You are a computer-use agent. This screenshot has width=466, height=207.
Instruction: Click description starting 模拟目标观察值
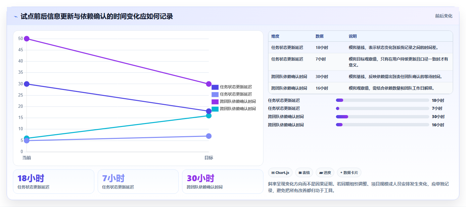[x=398, y=62]
